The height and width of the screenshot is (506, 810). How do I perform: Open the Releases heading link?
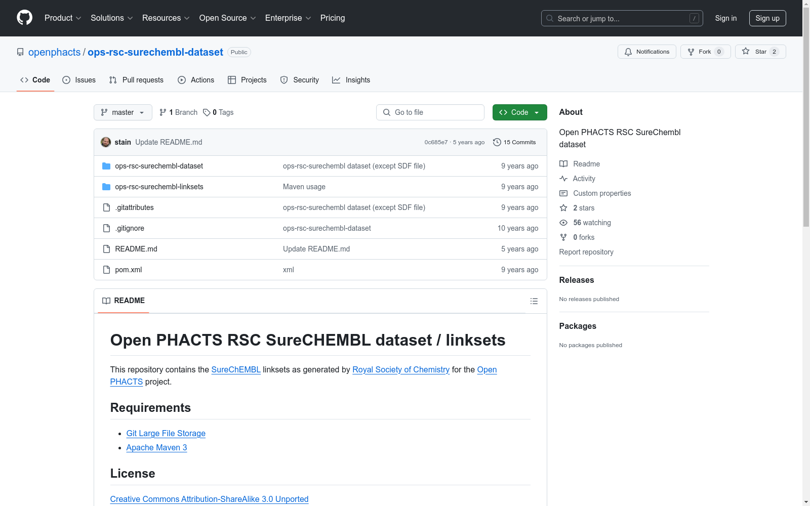click(x=577, y=280)
